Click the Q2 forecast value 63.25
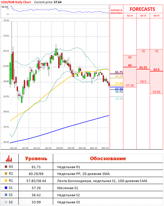Viewport: 164px width, 206px height. 143,67
